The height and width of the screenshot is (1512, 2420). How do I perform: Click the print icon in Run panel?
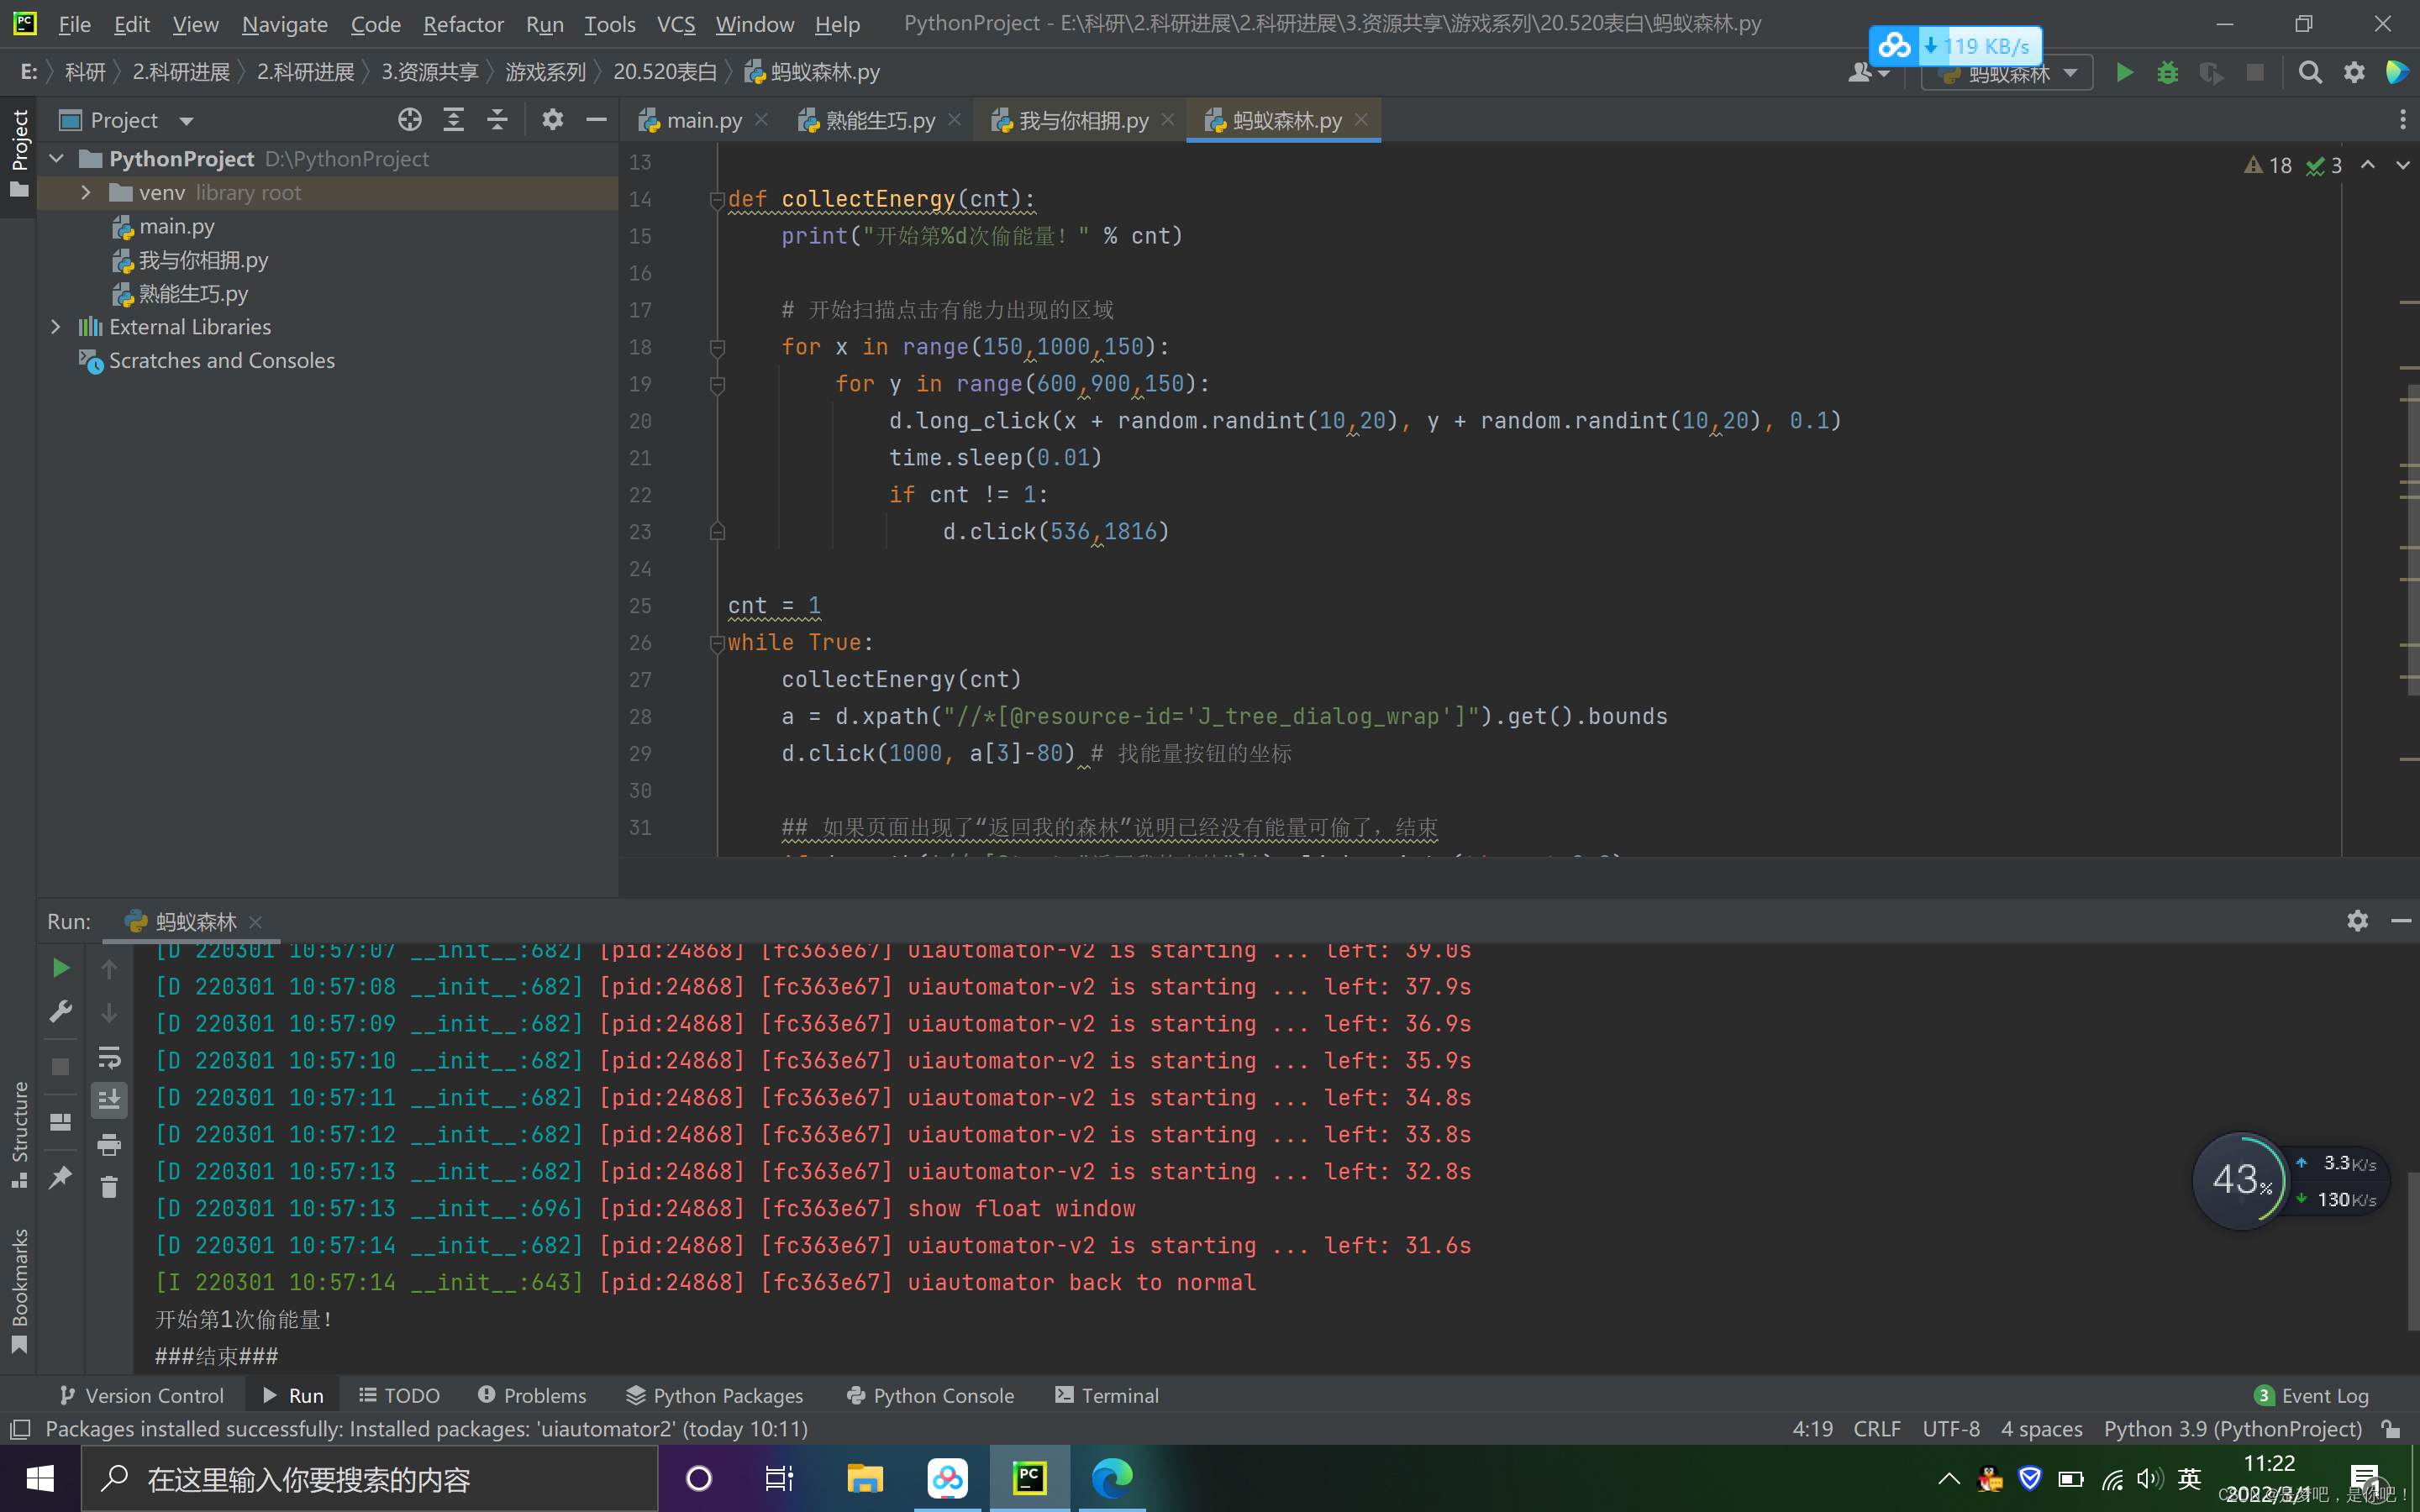(109, 1144)
